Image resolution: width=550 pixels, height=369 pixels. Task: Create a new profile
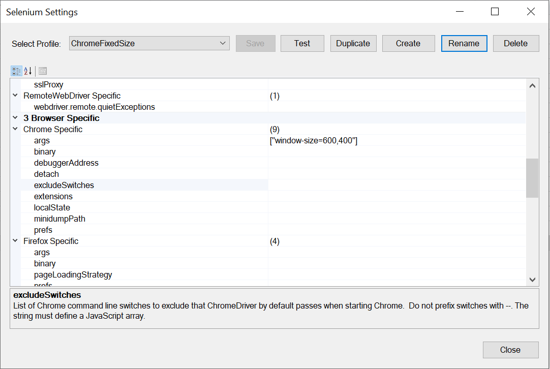tap(408, 43)
